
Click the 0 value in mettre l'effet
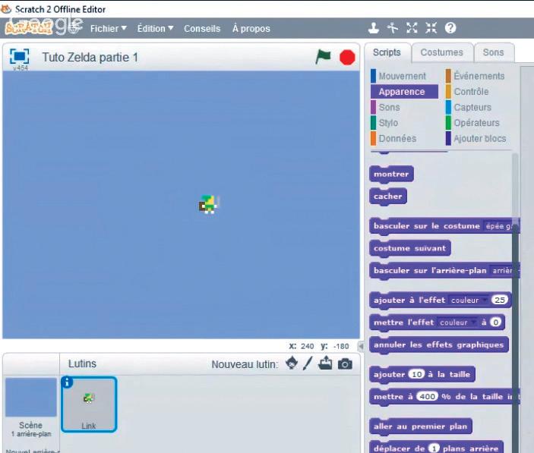(496, 322)
